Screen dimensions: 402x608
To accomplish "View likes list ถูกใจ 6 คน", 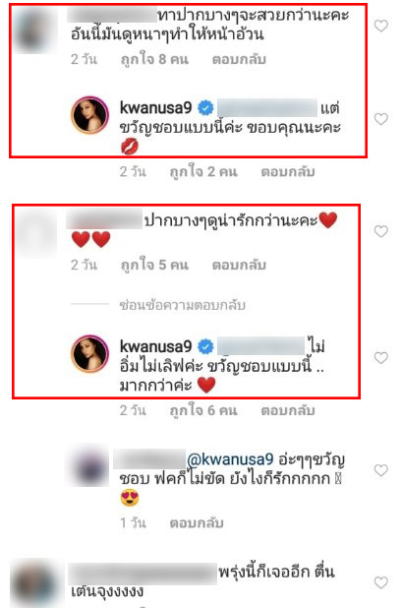I will click(x=203, y=410).
